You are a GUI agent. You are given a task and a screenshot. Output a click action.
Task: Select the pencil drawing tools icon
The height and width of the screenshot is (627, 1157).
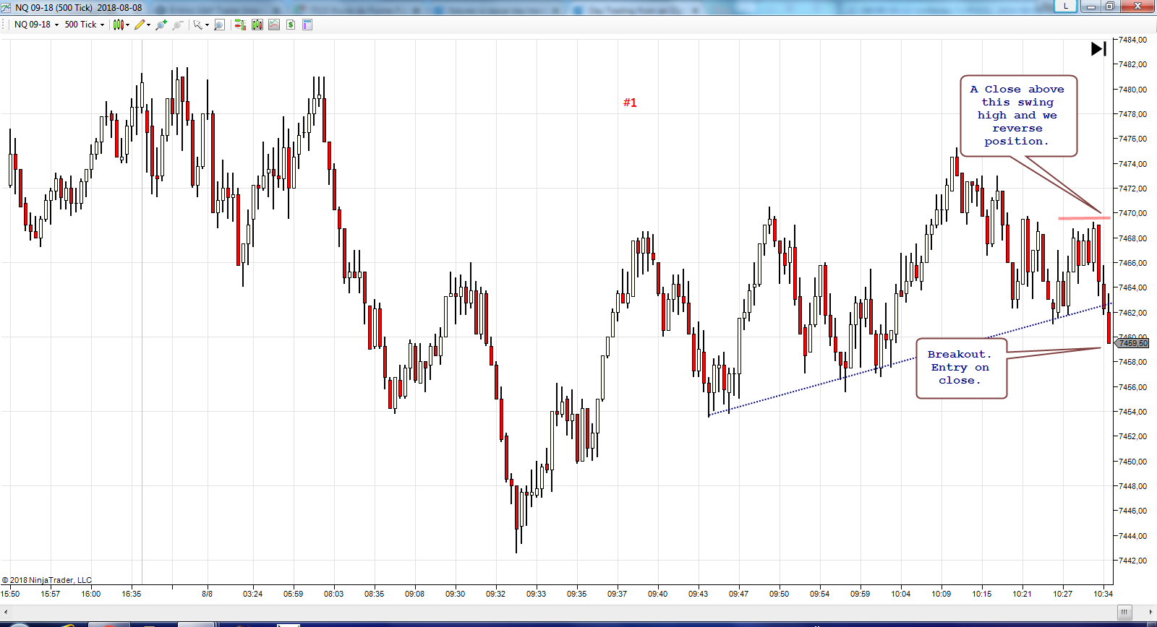coord(140,25)
